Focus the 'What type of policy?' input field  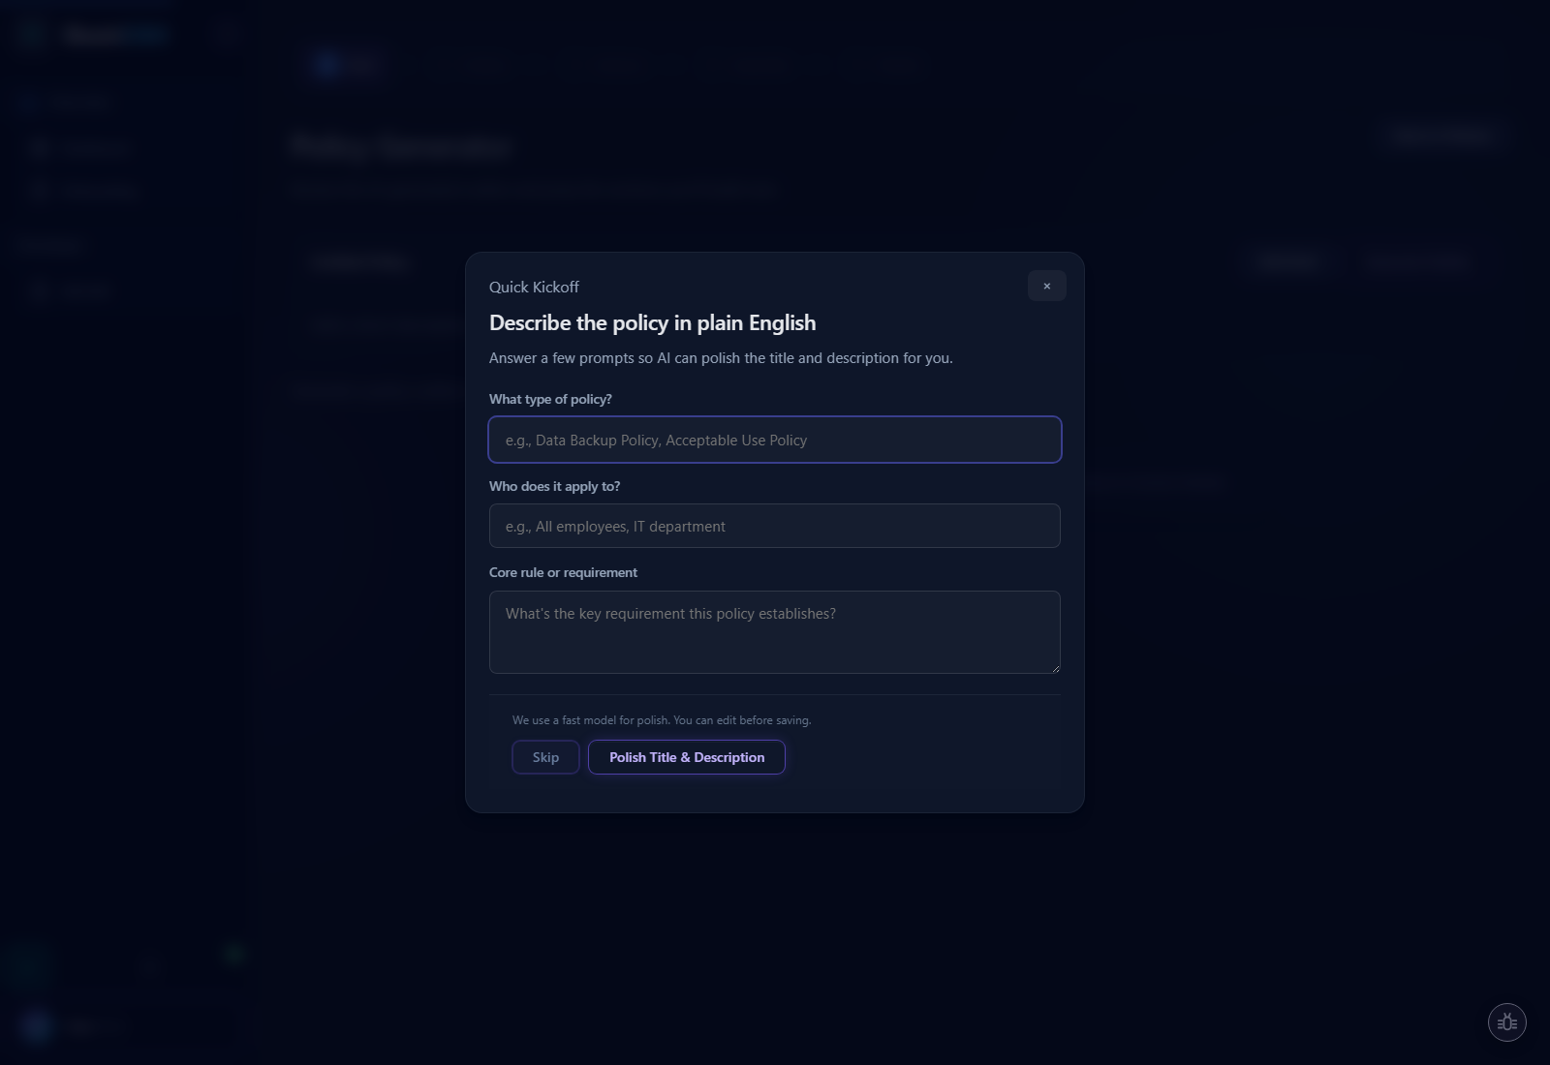[x=774, y=440]
